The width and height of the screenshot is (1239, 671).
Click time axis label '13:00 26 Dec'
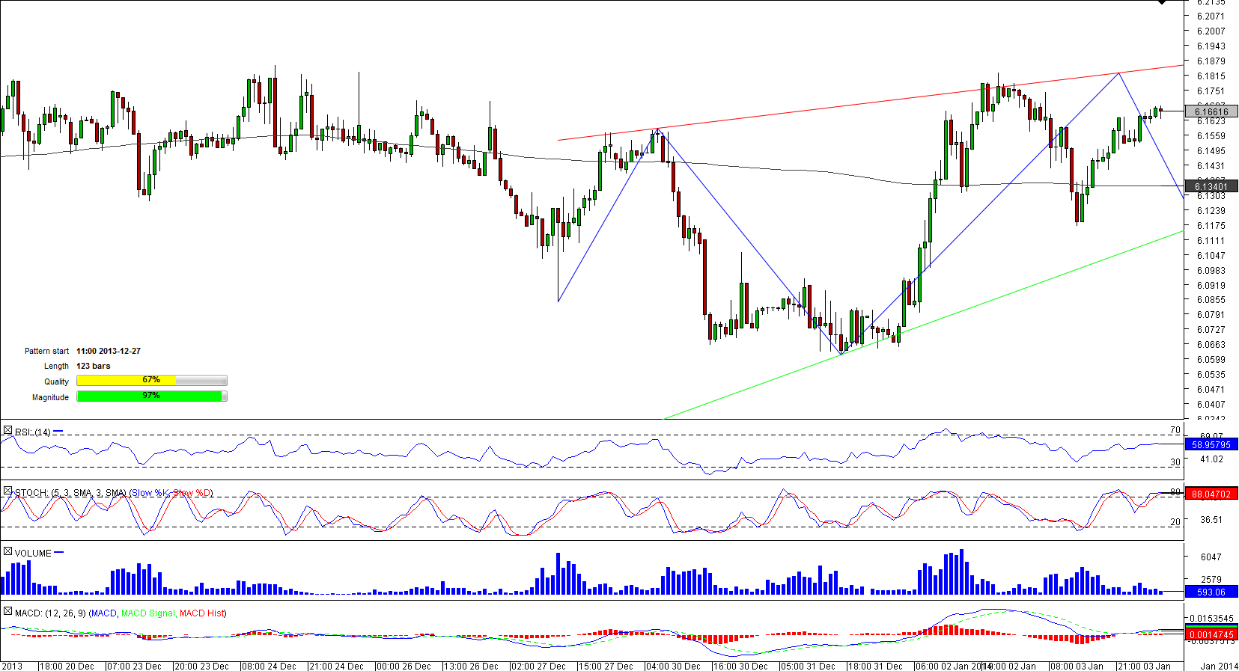471,666
